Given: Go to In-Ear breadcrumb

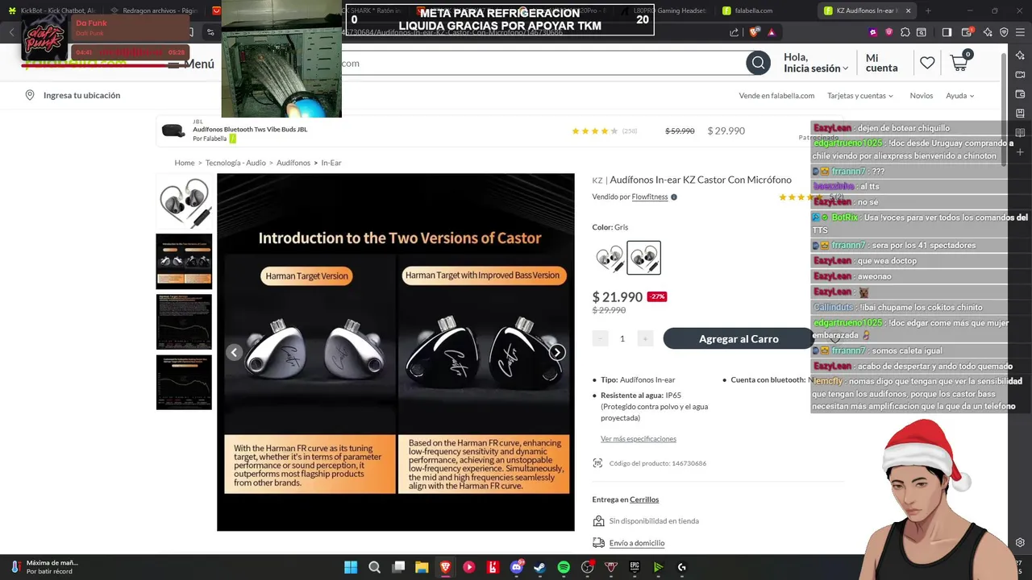Looking at the screenshot, I should click(331, 163).
